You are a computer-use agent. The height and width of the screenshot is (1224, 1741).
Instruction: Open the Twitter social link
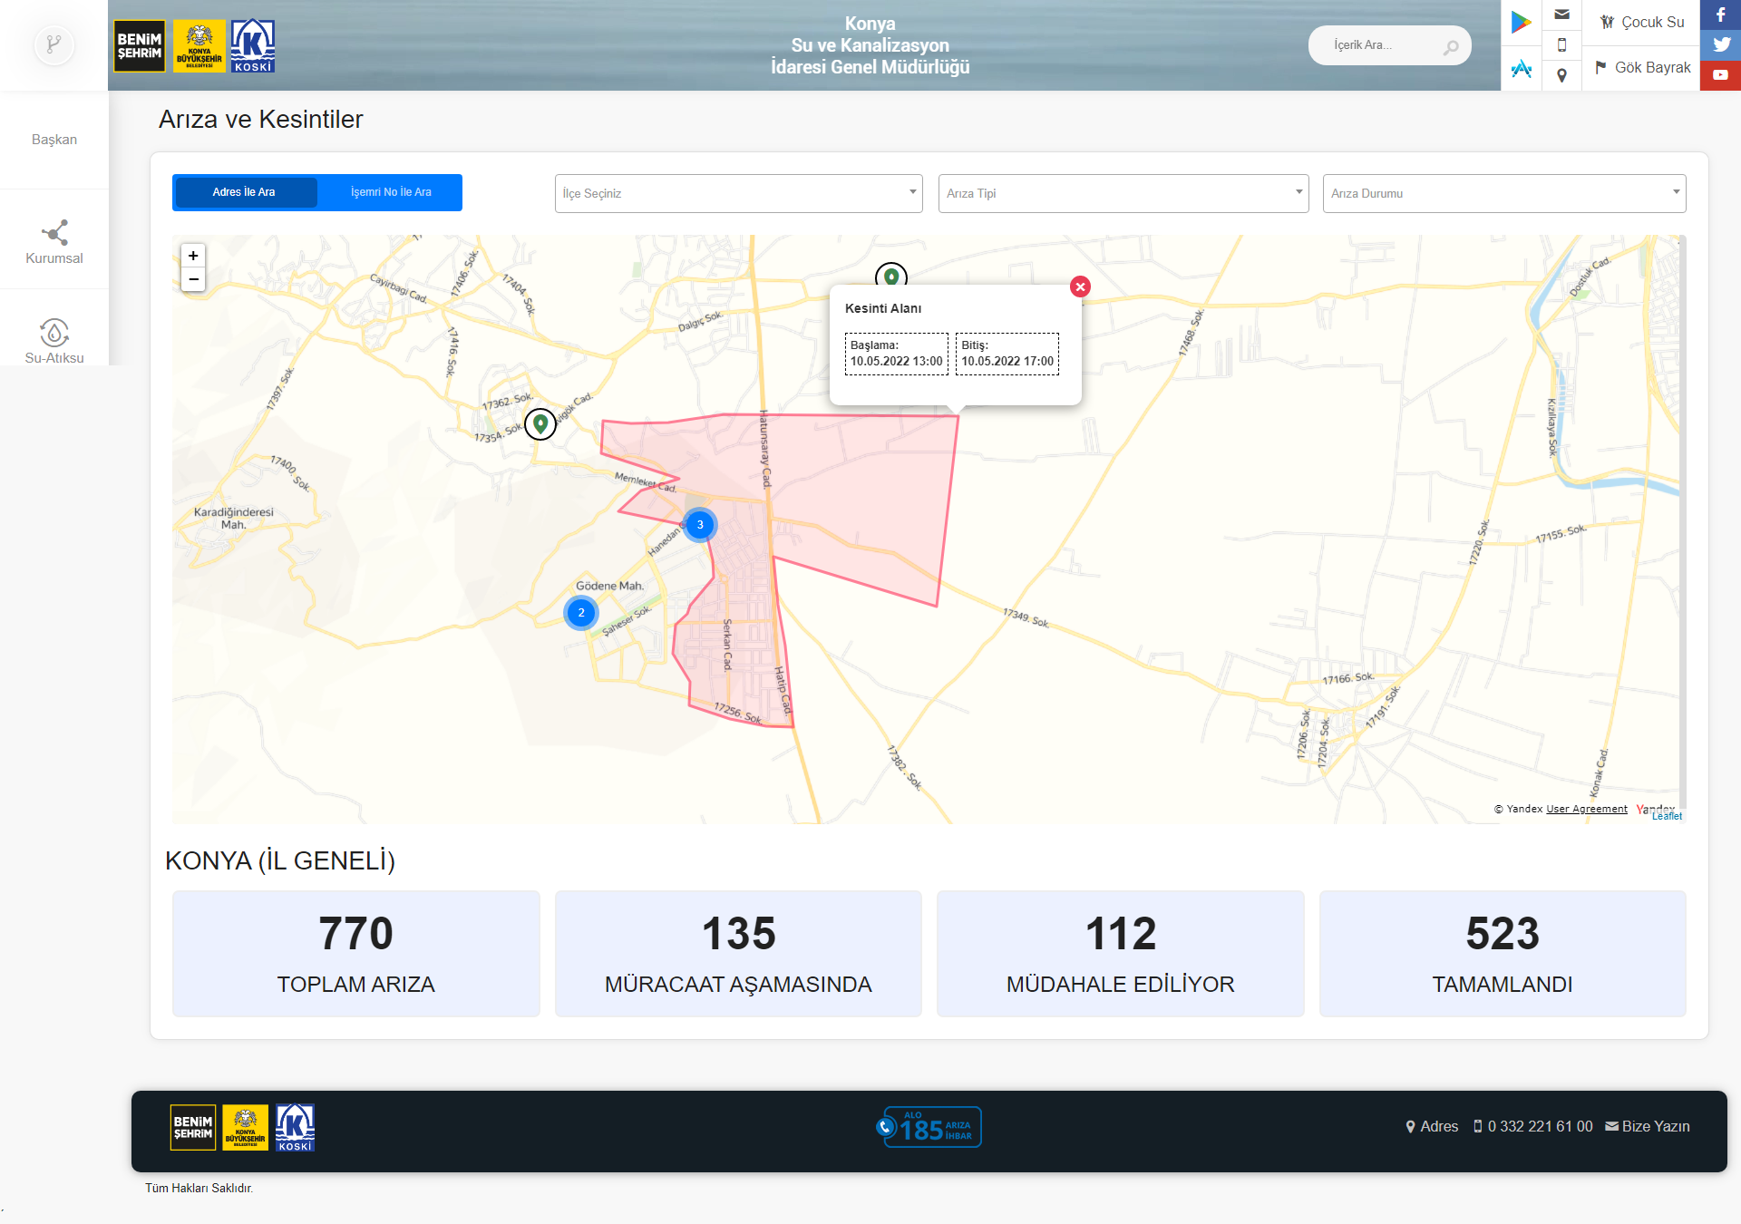tap(1720, 44)
